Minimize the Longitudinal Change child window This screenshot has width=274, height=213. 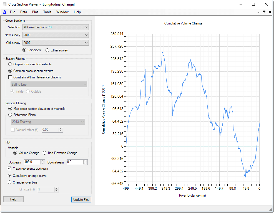tap(258, 12)
